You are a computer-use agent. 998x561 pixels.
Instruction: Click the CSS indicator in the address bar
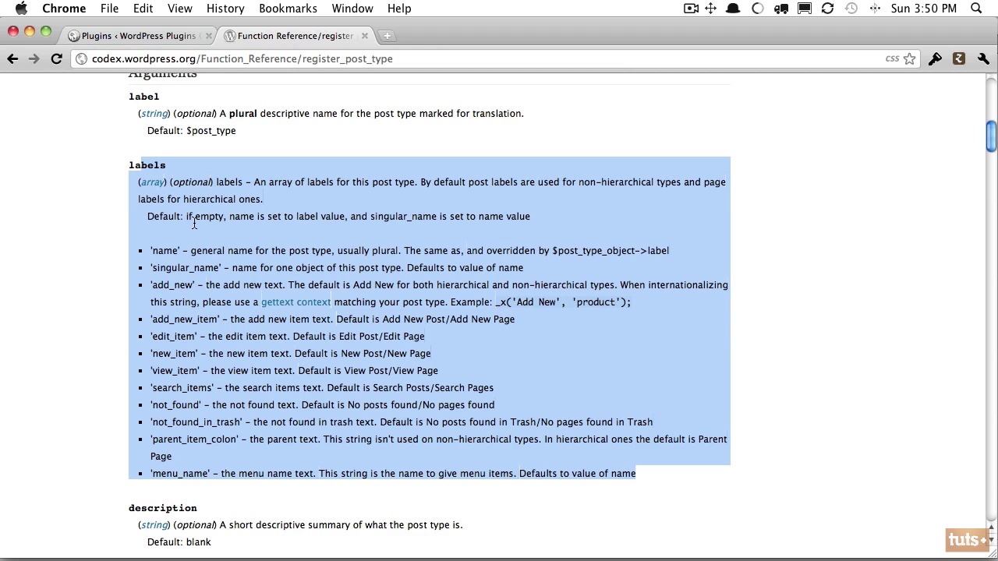tap(892, 58)
